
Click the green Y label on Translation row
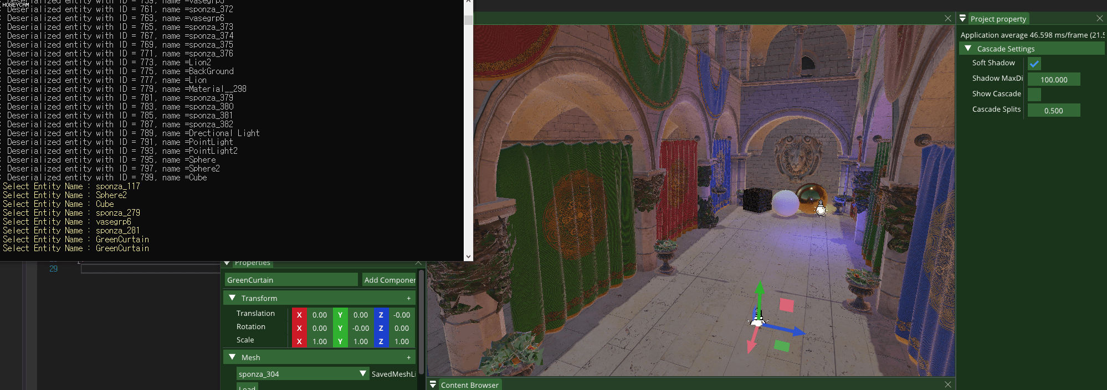pos(340,315)
